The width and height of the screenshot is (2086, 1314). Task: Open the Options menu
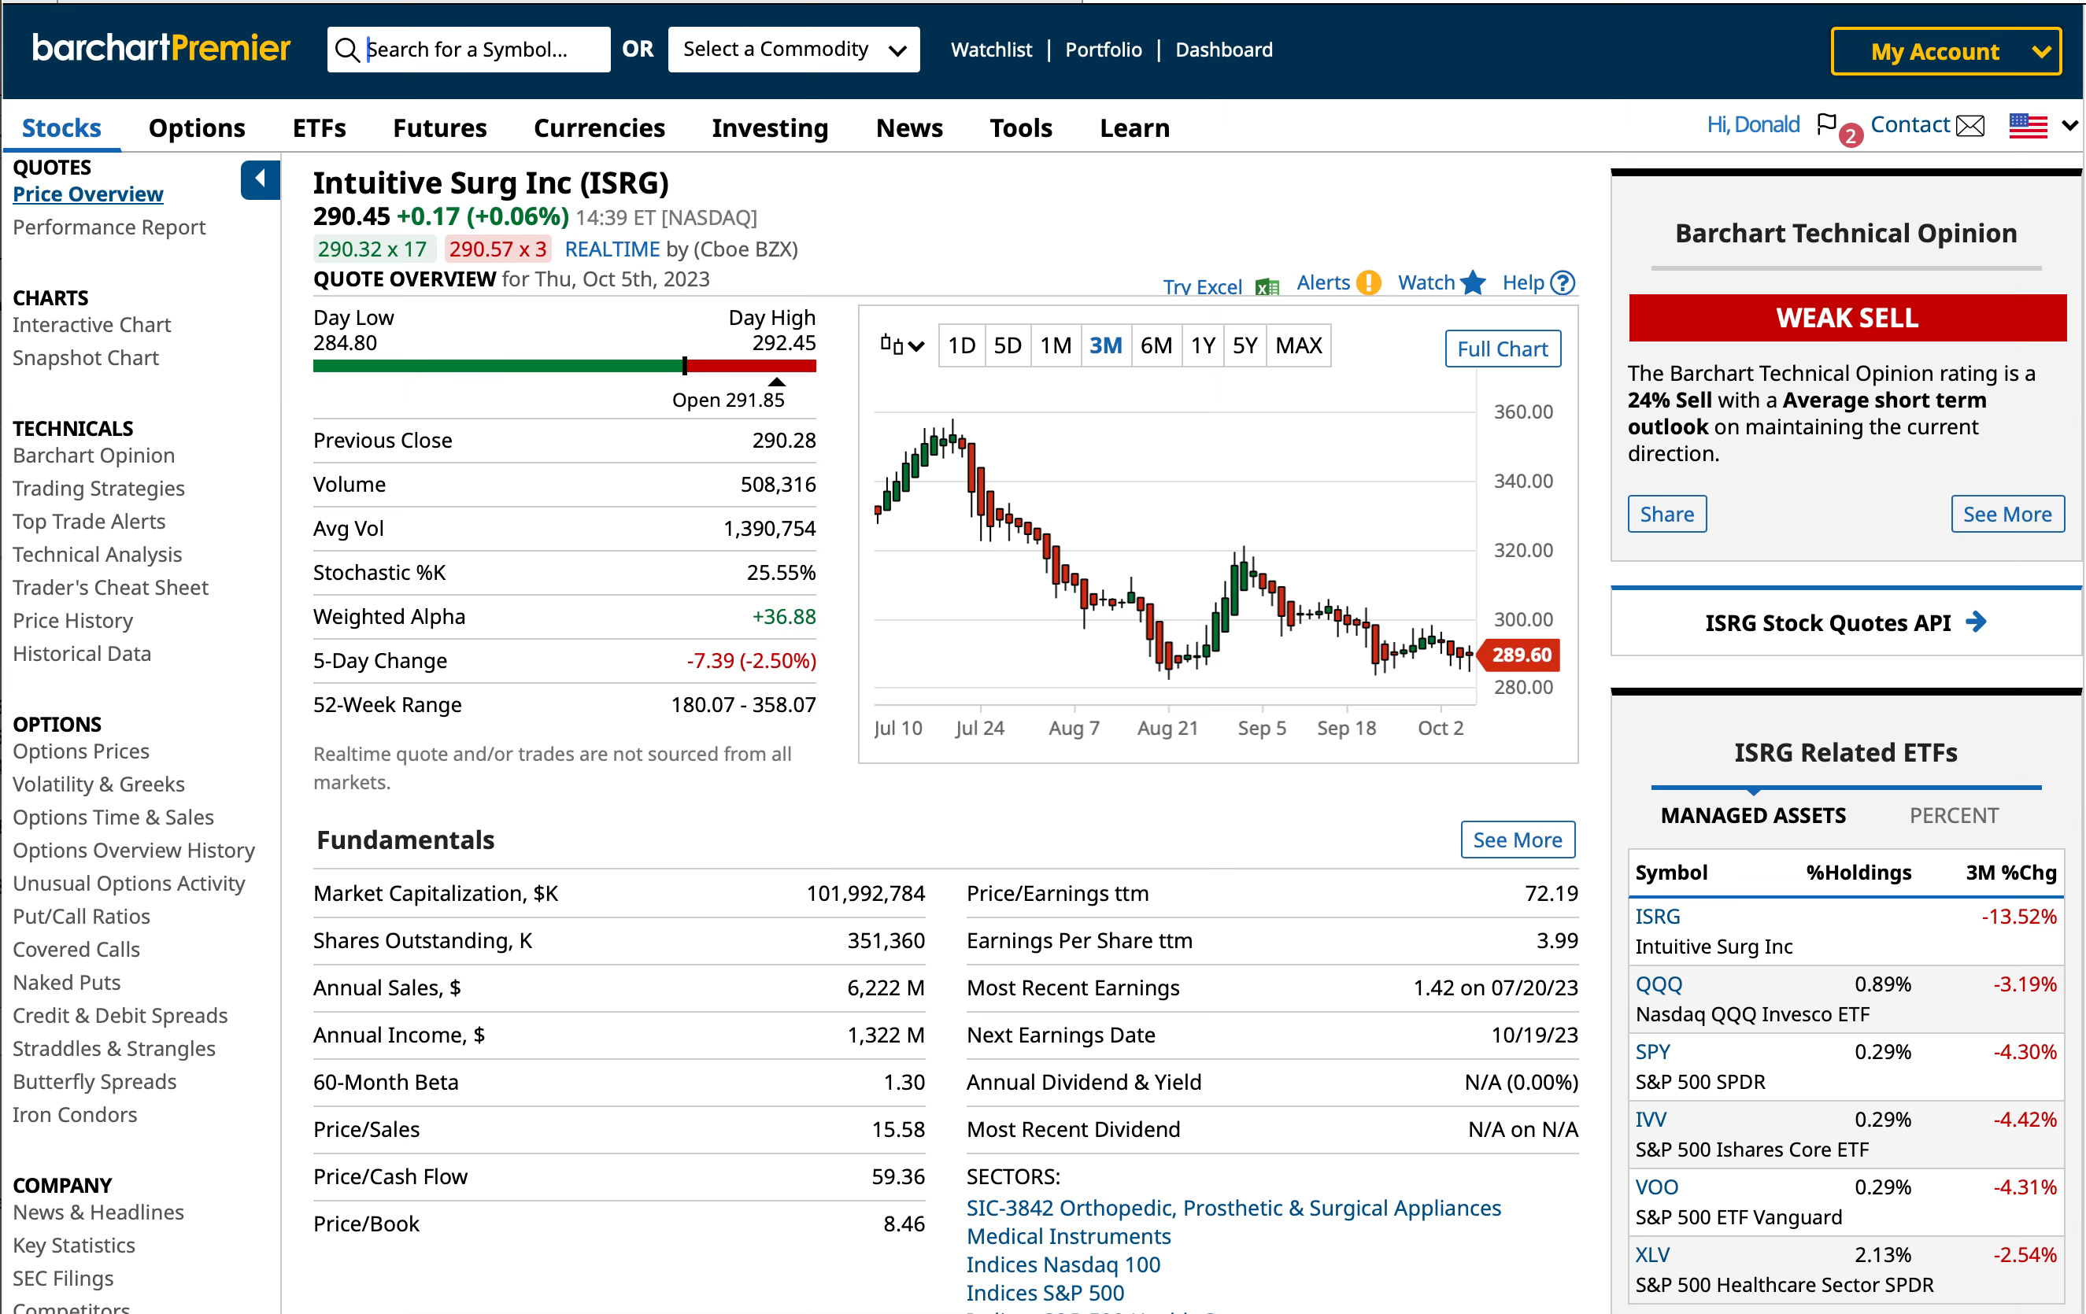(197, 128)
